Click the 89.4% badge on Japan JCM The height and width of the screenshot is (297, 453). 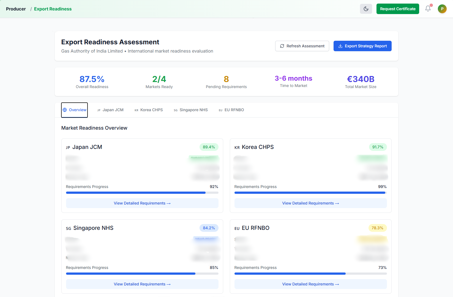pos(209,147)
